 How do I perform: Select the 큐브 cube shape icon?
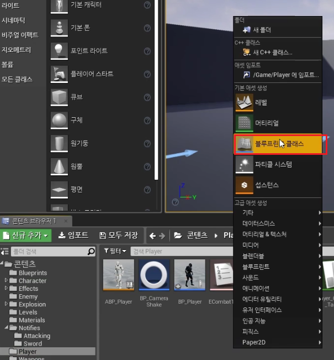[59, 97]
